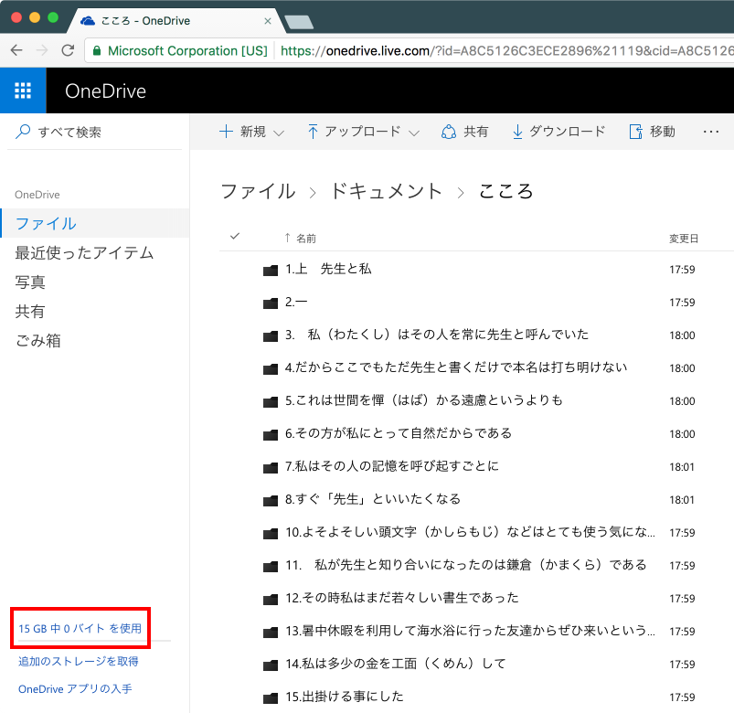This screenshot has height=713, width=734.
Task: Click folder icon for 1.上 先生と私
Action: click(x=270, y=270)
